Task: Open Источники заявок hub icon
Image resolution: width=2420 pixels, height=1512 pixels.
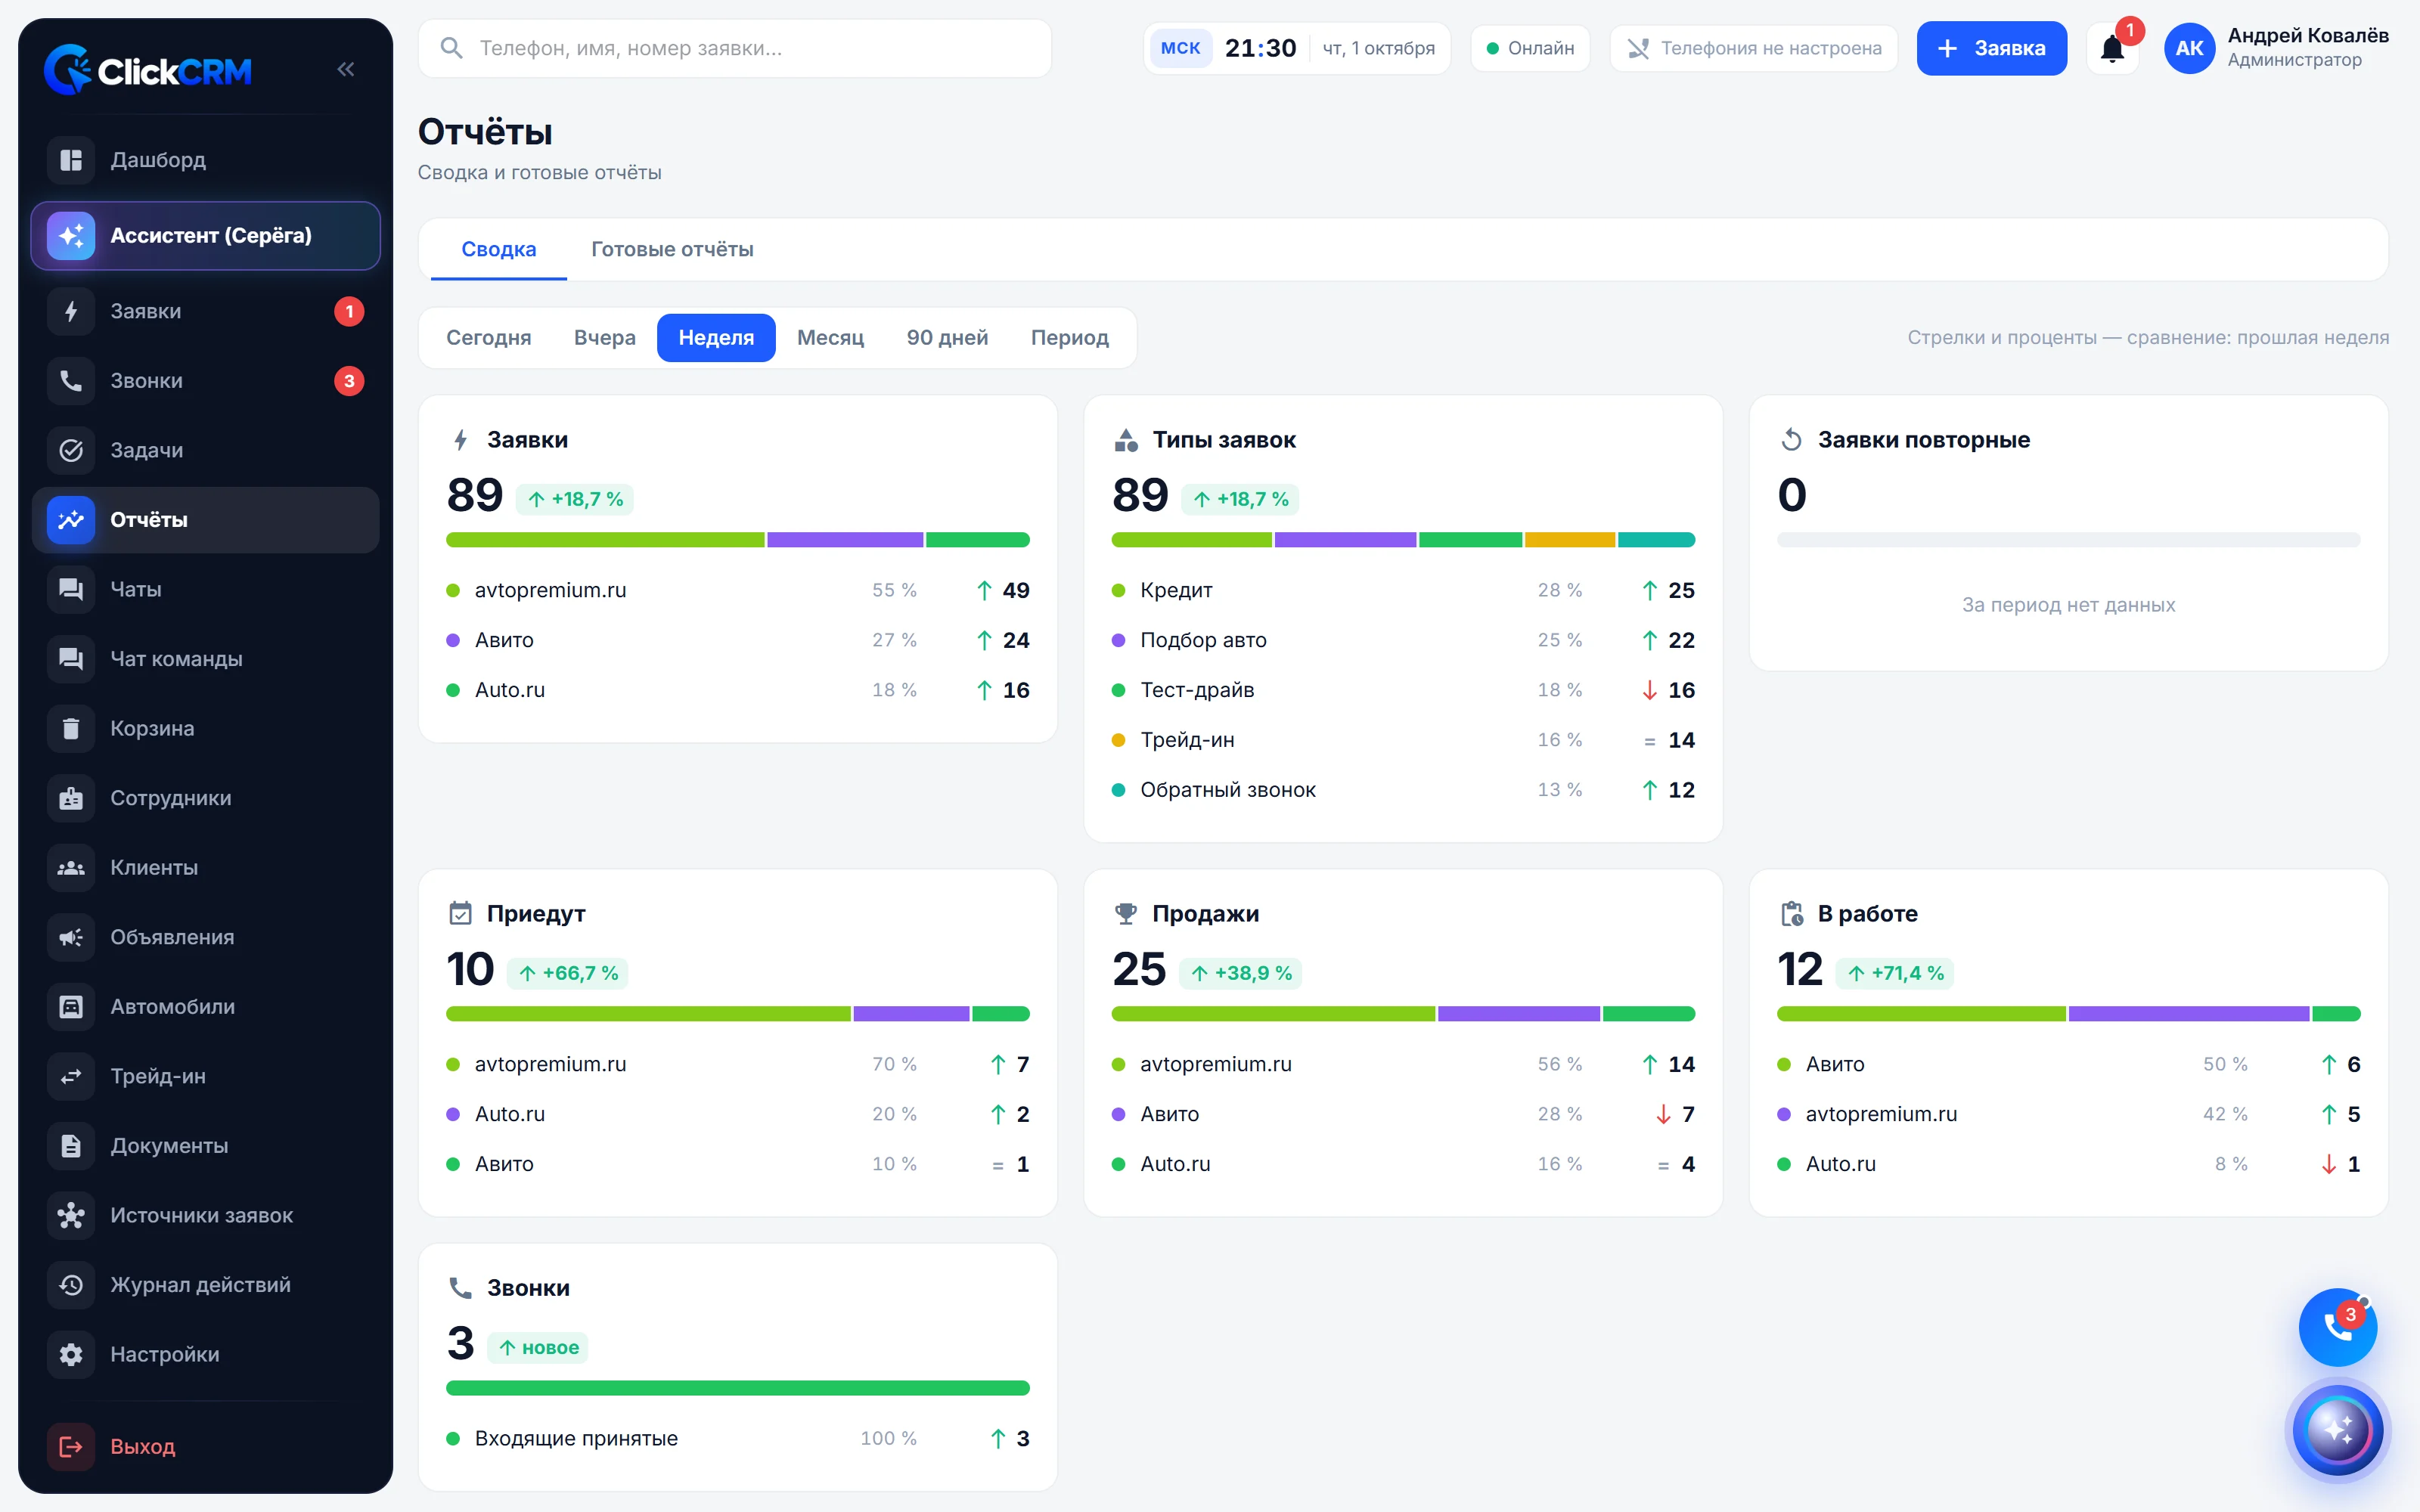Action: click(71, 1215)
